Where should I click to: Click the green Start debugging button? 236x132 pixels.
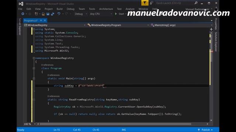(x=119, y=14)
